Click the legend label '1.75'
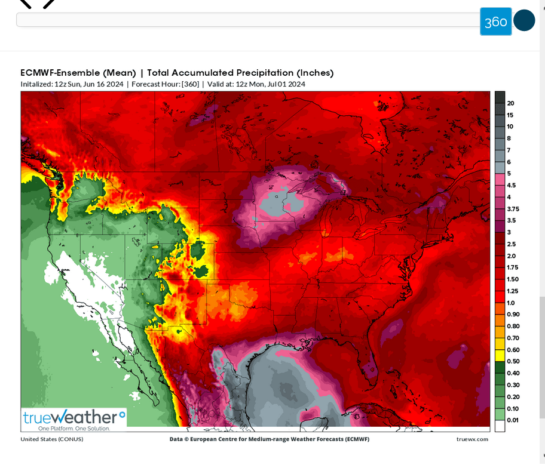The width and height of the screenshot is (545, 468). [512, 267]
